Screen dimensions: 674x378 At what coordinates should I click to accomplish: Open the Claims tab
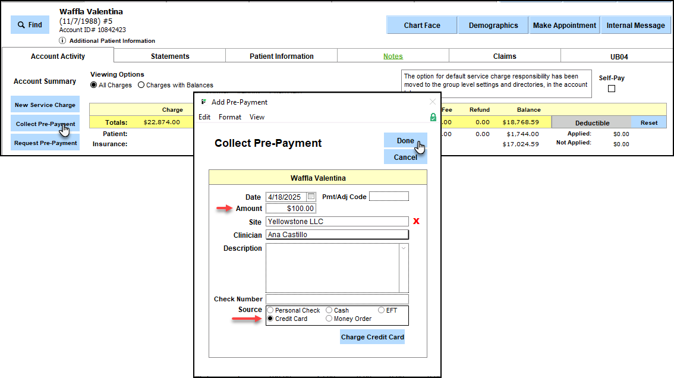click(x=505, y=56)
